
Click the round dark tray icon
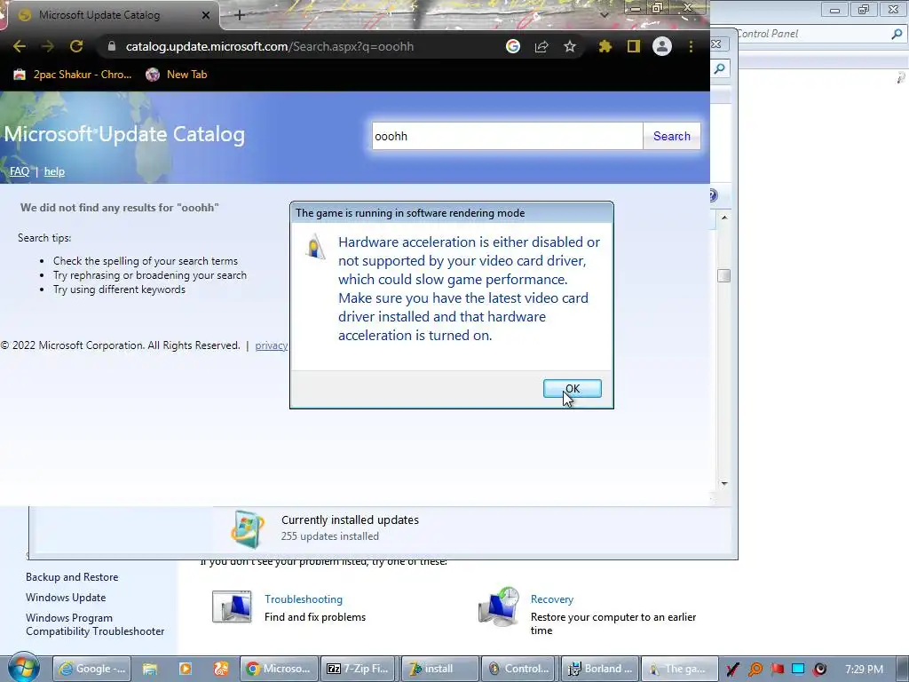[x=819, y=670]
